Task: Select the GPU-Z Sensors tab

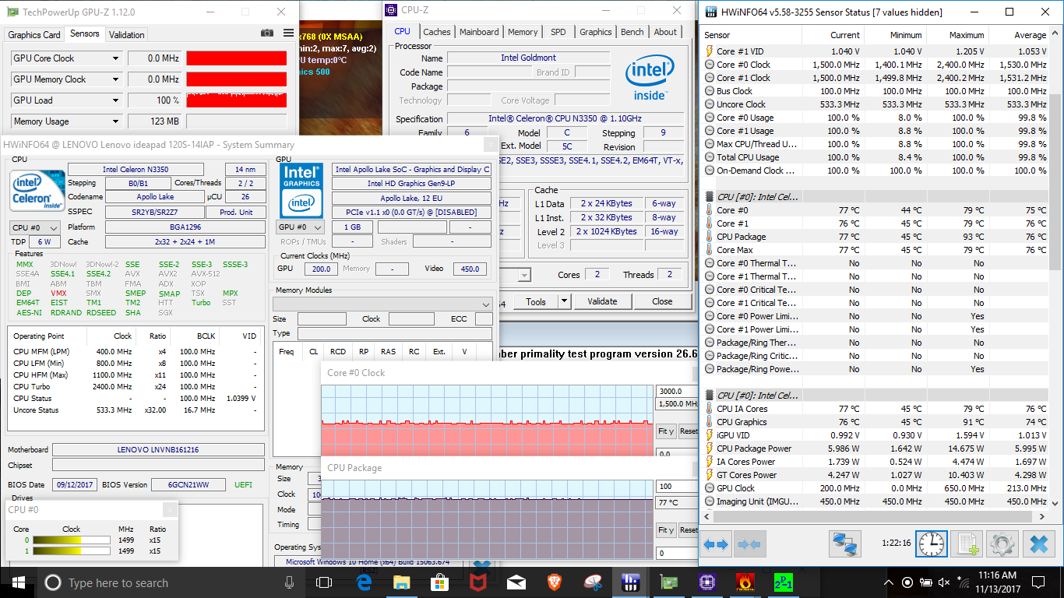Action: [x=85, y=33]
